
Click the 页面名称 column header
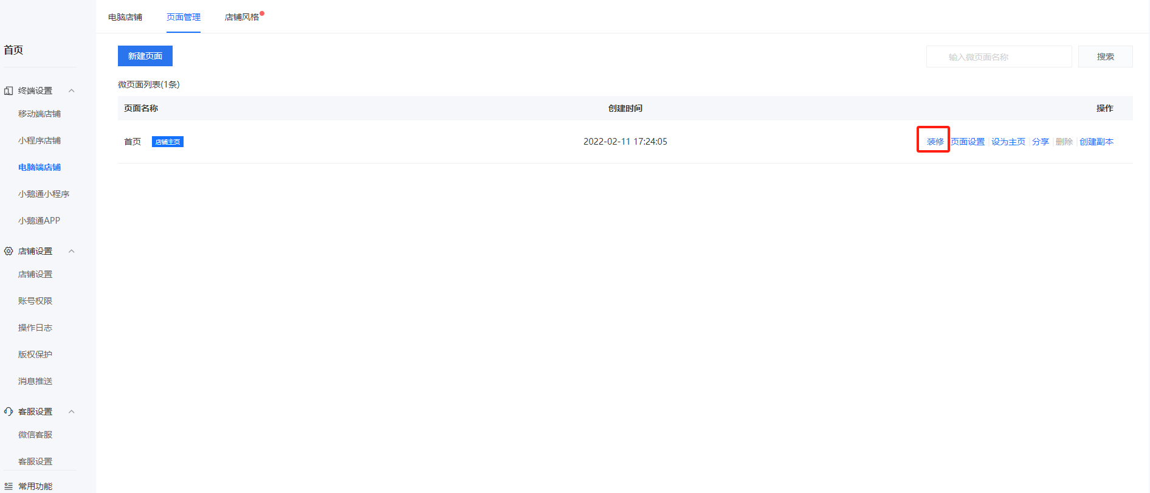click(141, 108)
